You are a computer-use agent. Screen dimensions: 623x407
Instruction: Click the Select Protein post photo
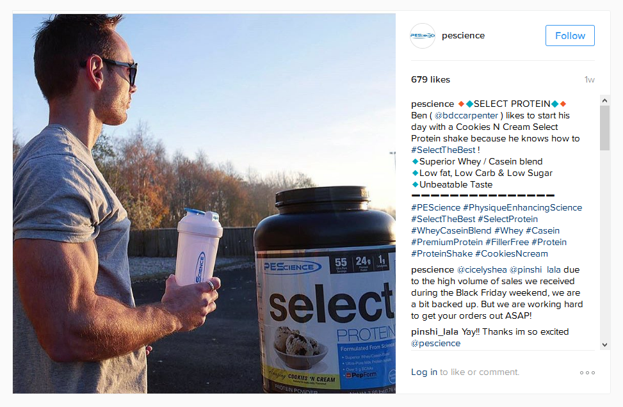(204, 203)
